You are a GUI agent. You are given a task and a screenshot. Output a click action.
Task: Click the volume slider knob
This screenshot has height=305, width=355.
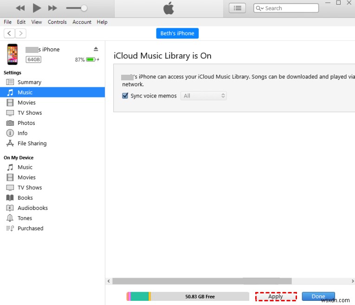click(84, 8)
